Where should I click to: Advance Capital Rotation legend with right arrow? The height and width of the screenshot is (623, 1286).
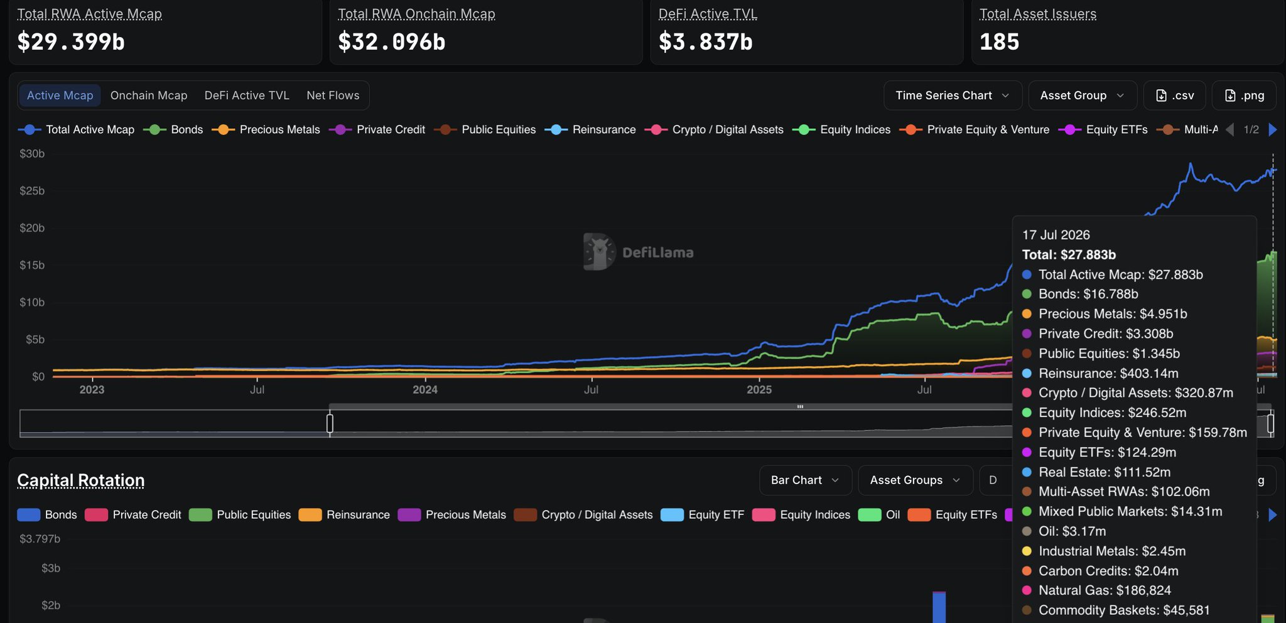pyautogui.click(x=1273, y=515)
